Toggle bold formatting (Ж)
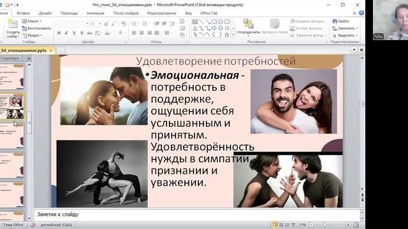Image resolution: width=408 pixels, height=229 pixels. point(59,33)
